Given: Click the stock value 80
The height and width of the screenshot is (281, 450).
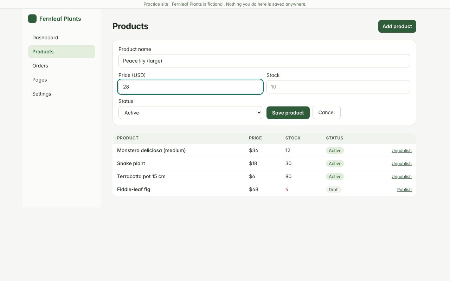Looking at the screenshot, I should click(x=288, y=176).
